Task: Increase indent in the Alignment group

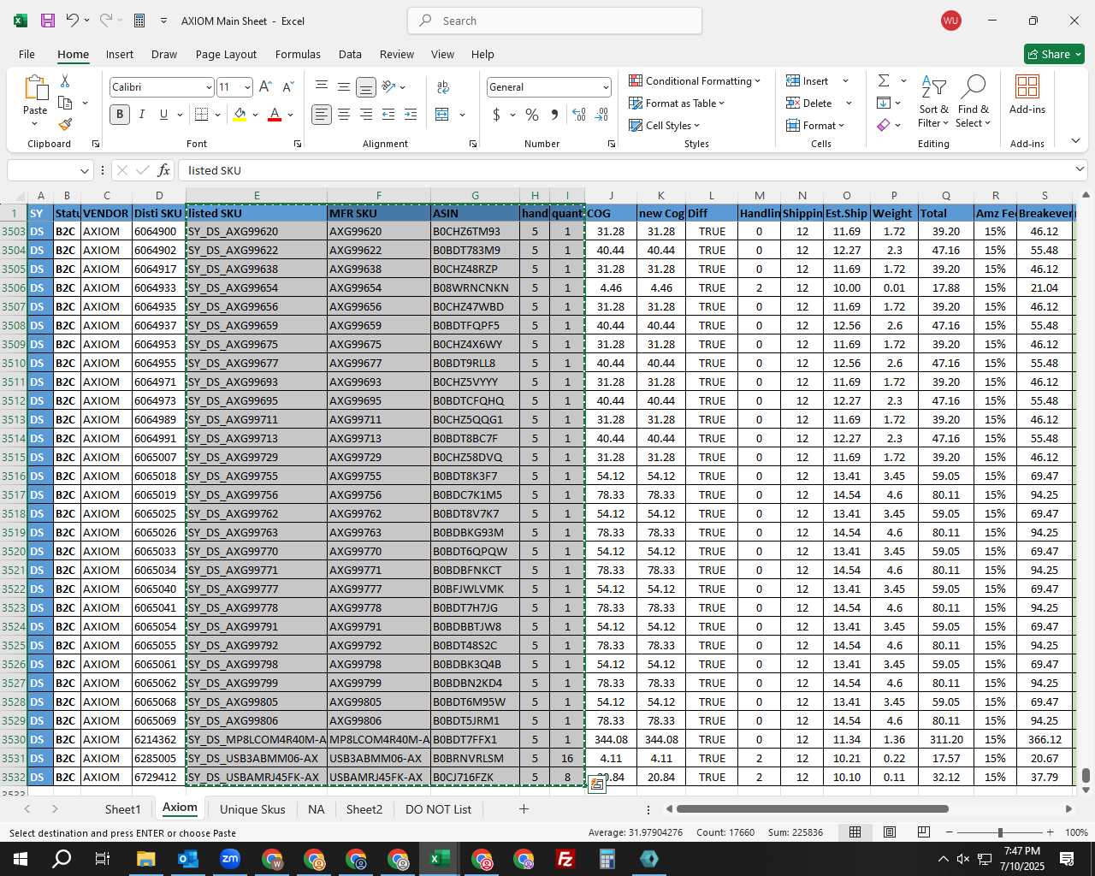Action: pyautogui.click(x=411, y=114)
